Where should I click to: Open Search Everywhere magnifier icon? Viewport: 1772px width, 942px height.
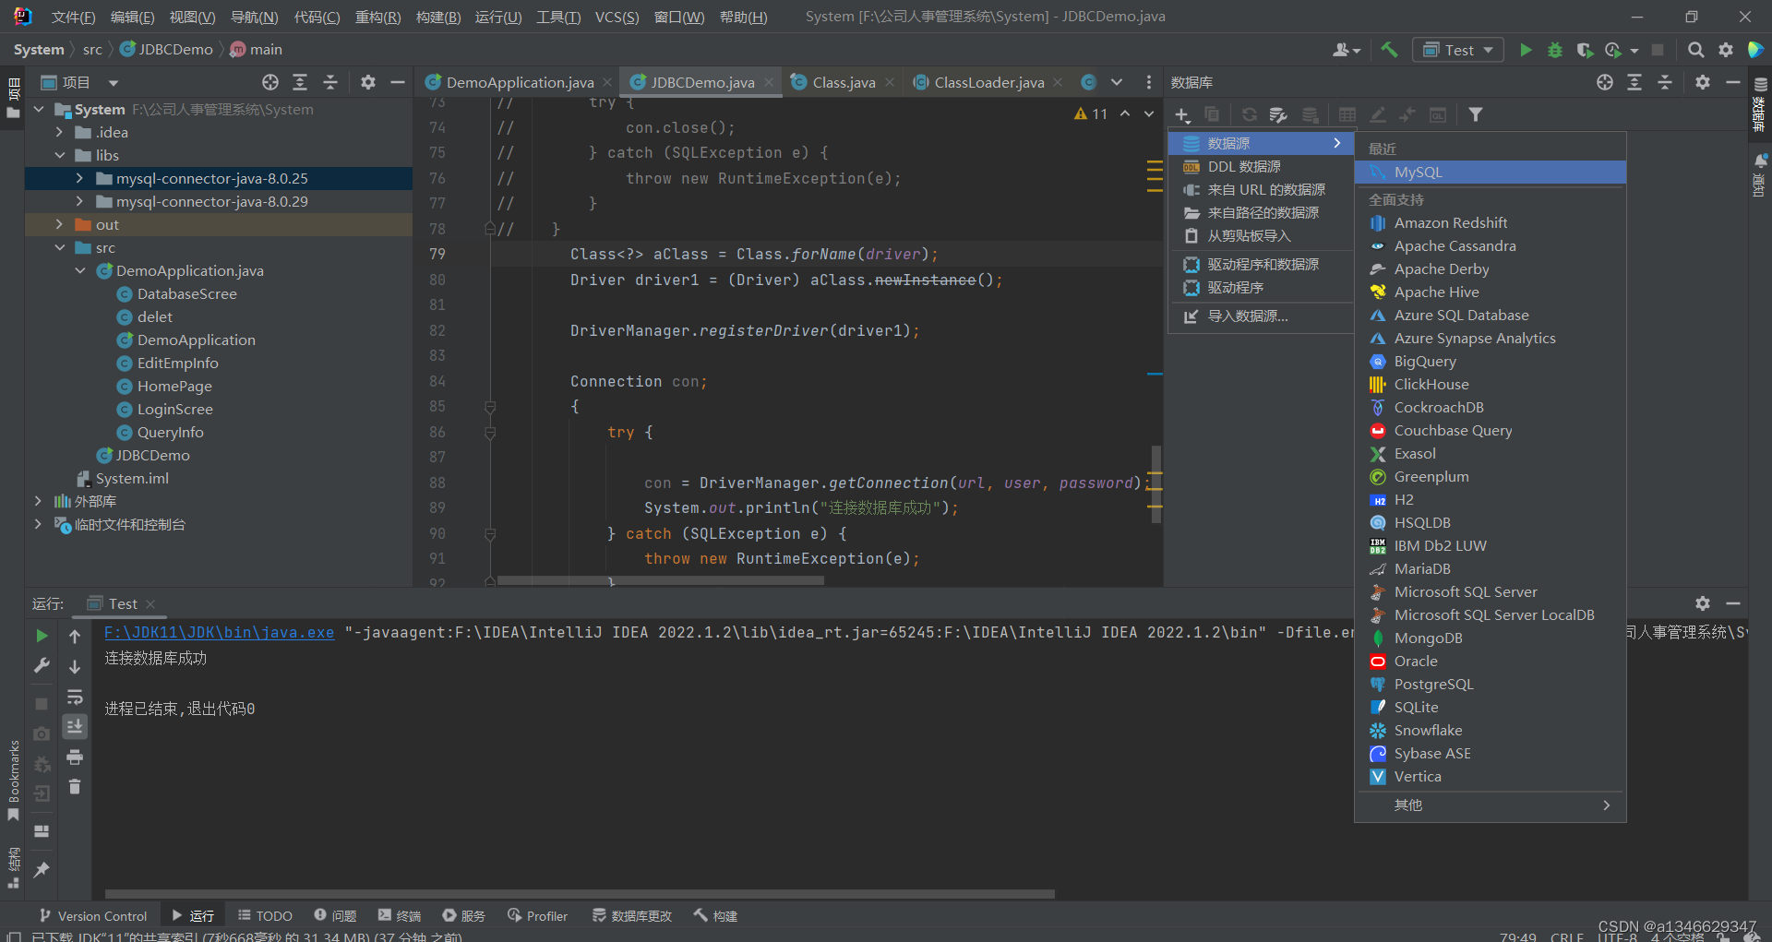[1695, 50]
